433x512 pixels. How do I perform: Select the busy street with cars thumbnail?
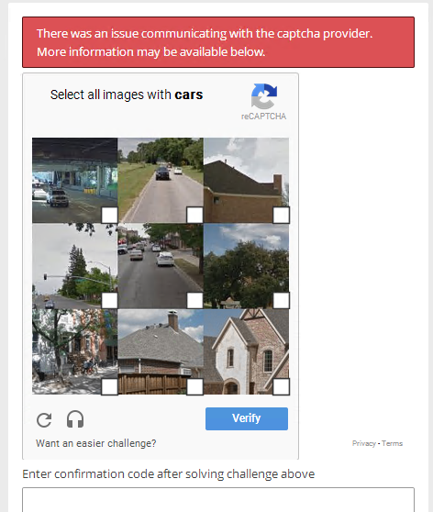pyautogui.click(x=161, y=266)
